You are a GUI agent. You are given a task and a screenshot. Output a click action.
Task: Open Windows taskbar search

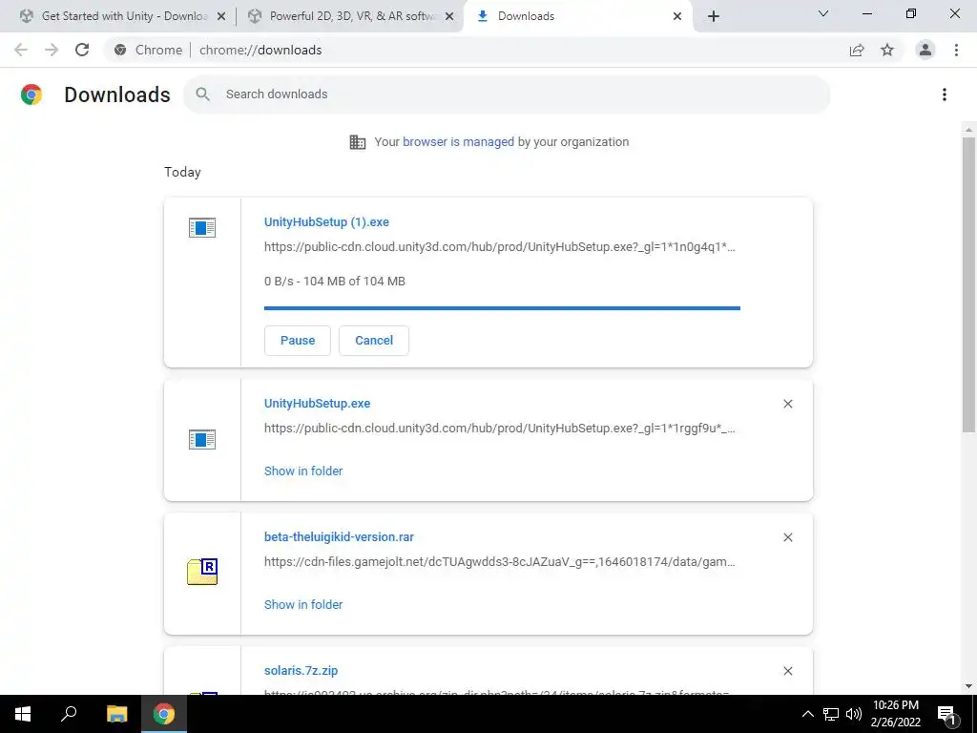pos(69,714)
